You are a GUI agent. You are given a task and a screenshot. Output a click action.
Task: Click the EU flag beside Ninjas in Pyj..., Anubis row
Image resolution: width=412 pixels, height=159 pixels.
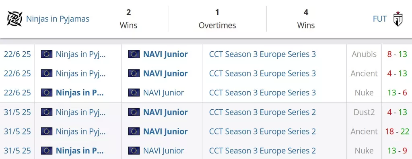(47, 54)
